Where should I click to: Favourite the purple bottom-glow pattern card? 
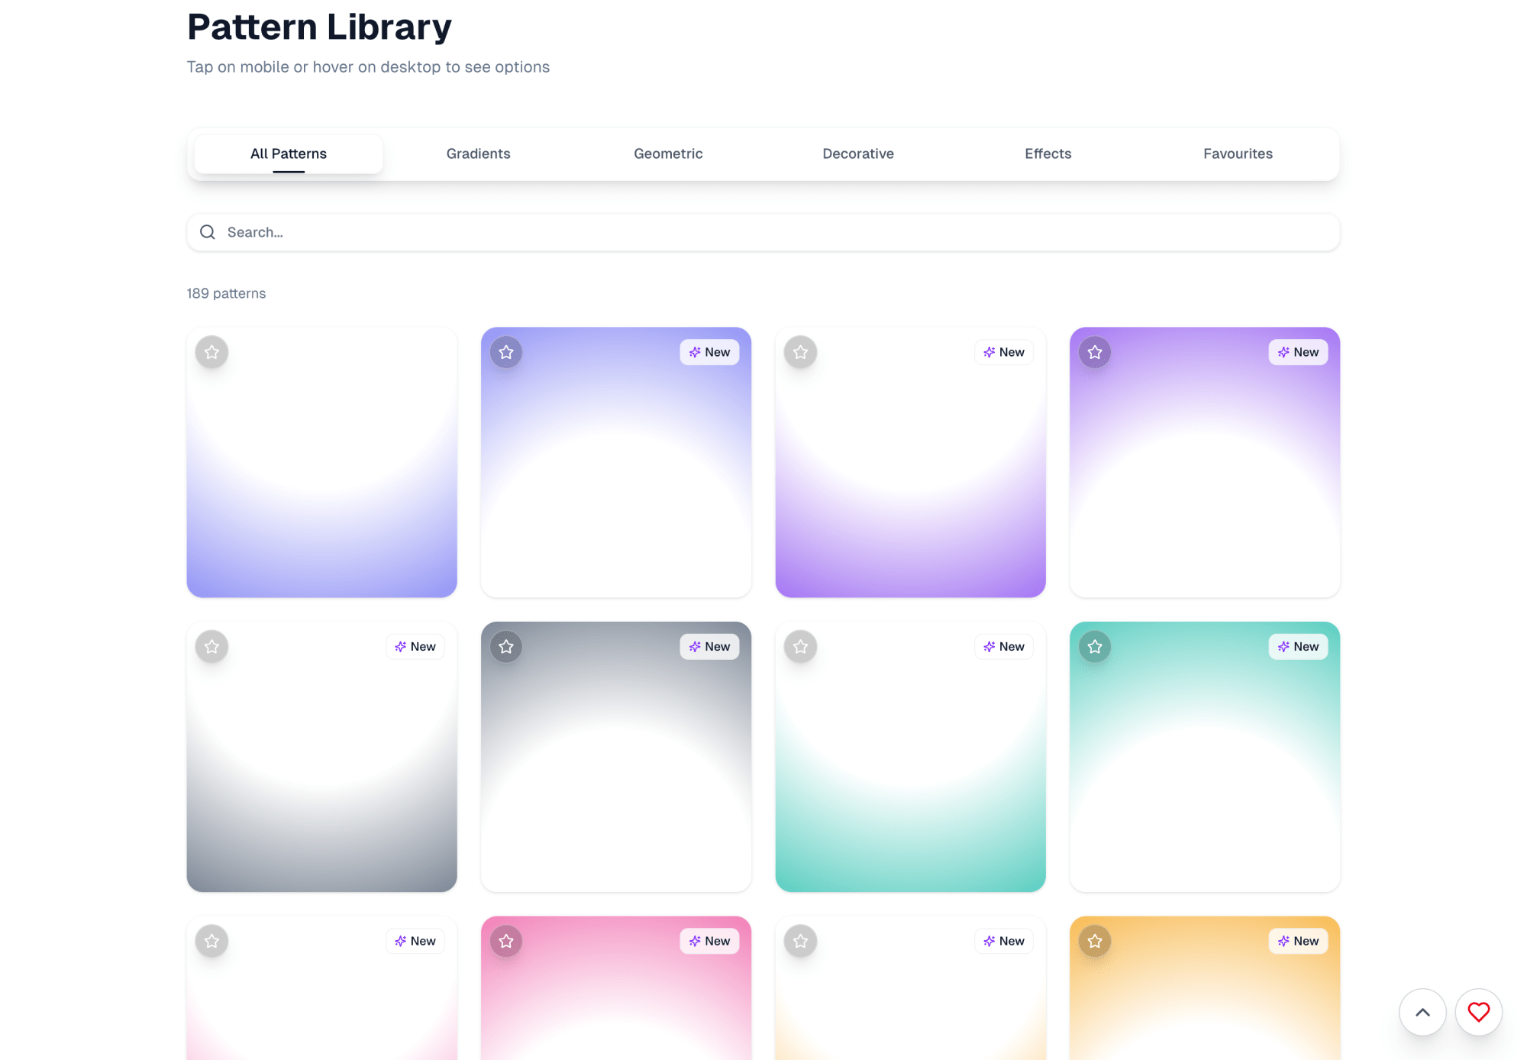coord(801,352)
